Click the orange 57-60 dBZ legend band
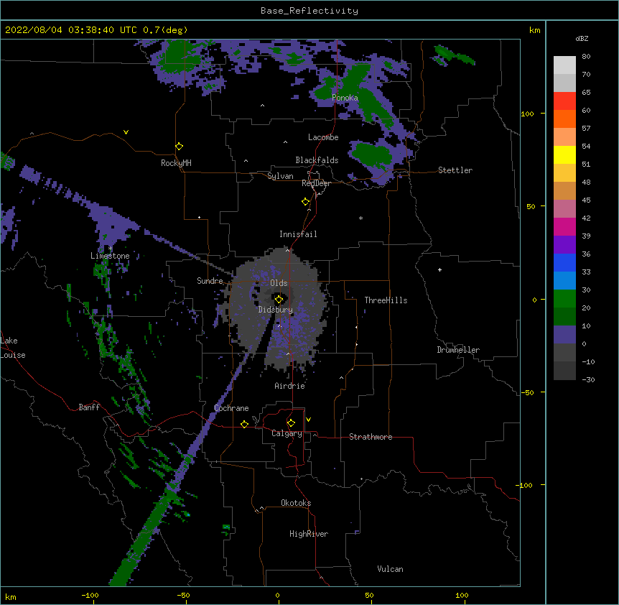 click(564, 119)
